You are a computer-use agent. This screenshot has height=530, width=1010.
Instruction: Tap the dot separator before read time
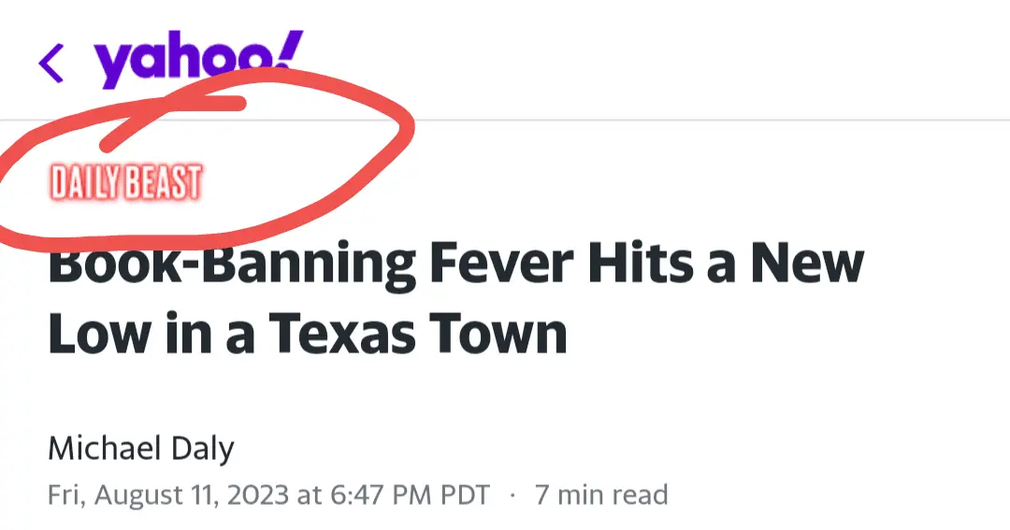(x=512, y=494)
